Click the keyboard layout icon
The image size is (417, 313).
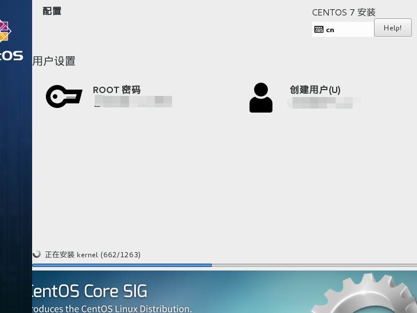click(x=319, y=29)
